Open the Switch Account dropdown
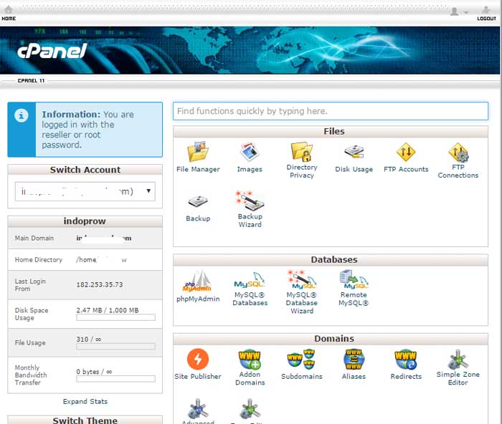502x424 pixels. [85, 191]
